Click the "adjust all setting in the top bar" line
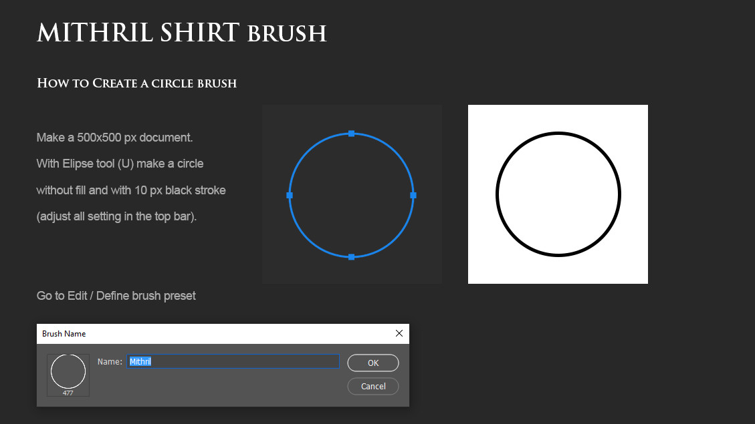 [116, 216]
